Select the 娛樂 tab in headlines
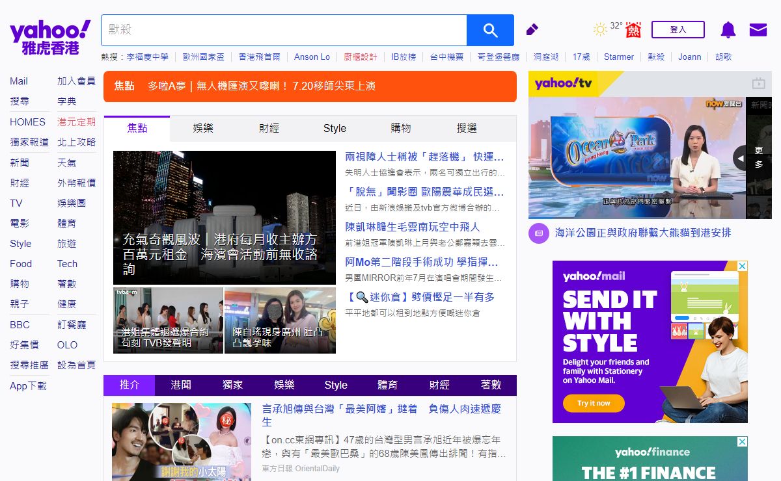The image size is (781, 481). [203, 129]
